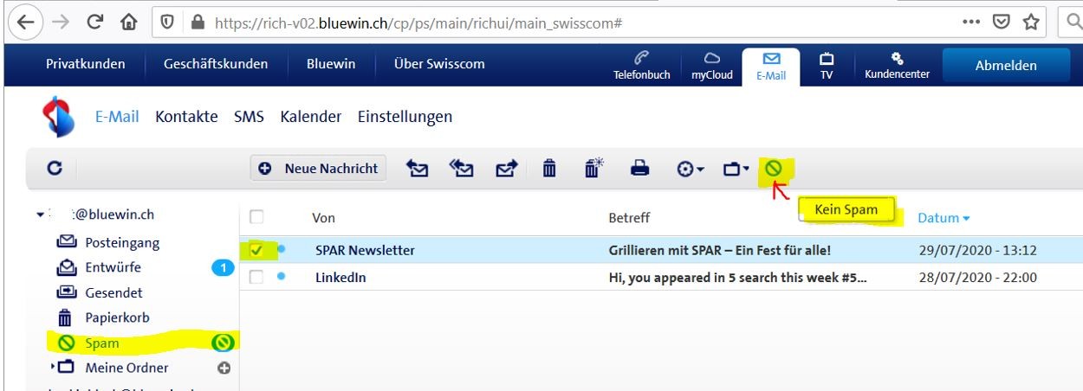Open the myCloud service
The height and width of the screenshot is (391, 1083).
[x=711, y=66]
